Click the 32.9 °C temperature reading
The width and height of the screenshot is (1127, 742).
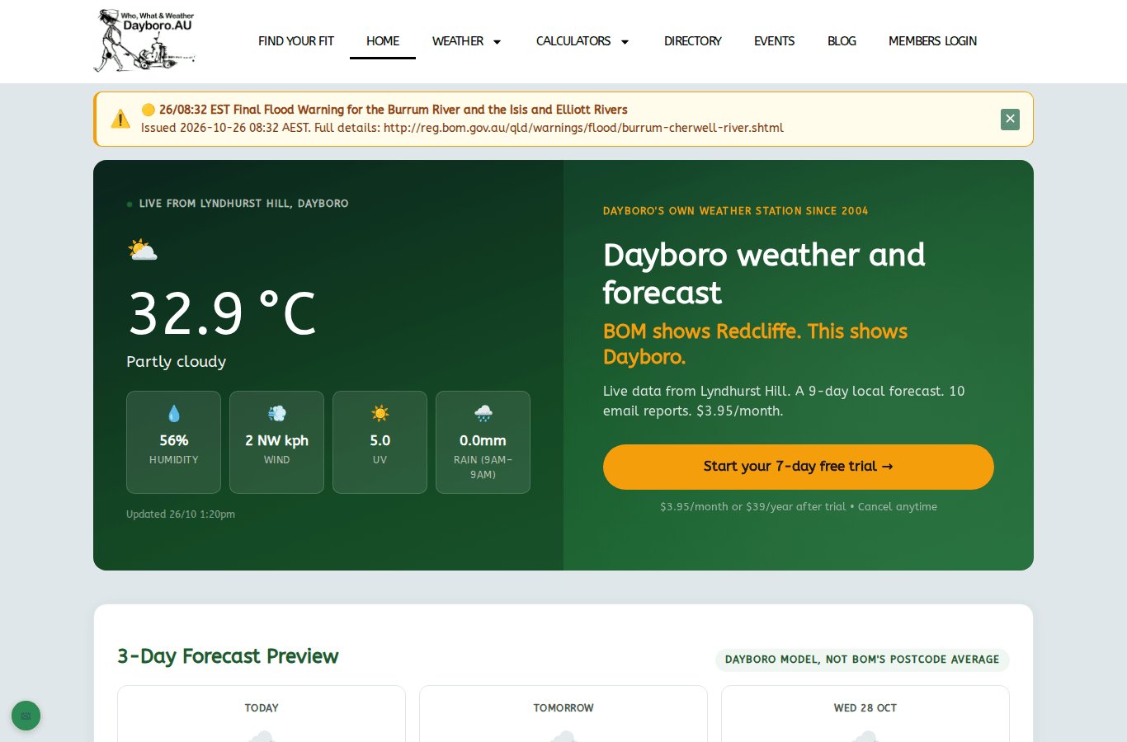tap(223, 314)
